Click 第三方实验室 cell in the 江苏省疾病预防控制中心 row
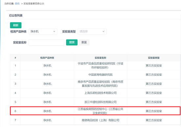Image resolution: width=181 pixels, height=127 pixels. coord(154,111)
